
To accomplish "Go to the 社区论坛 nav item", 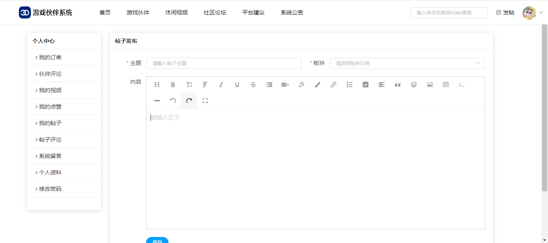I will pos(215,12).
